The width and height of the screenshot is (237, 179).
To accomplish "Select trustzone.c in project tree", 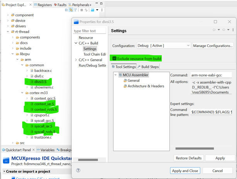I will click(x=43, y=137).
